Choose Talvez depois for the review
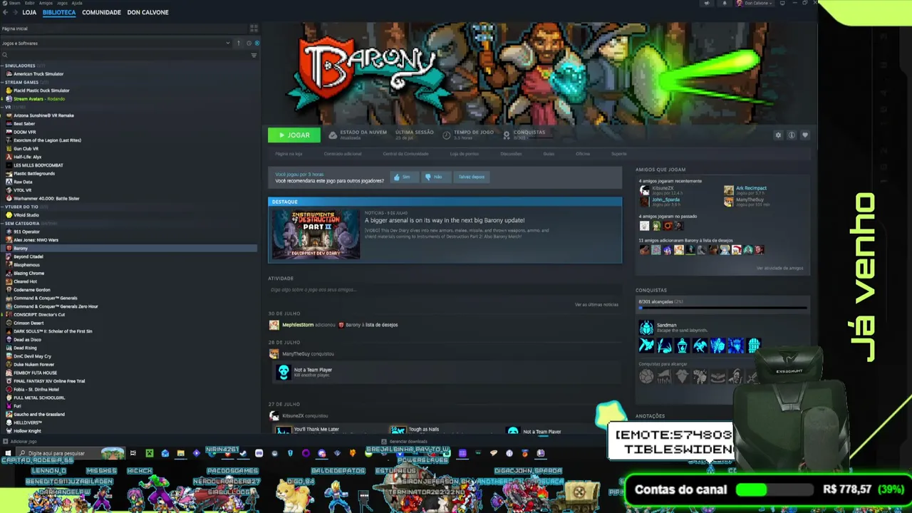This screenshot has width=912, height=513. [472, 177]
